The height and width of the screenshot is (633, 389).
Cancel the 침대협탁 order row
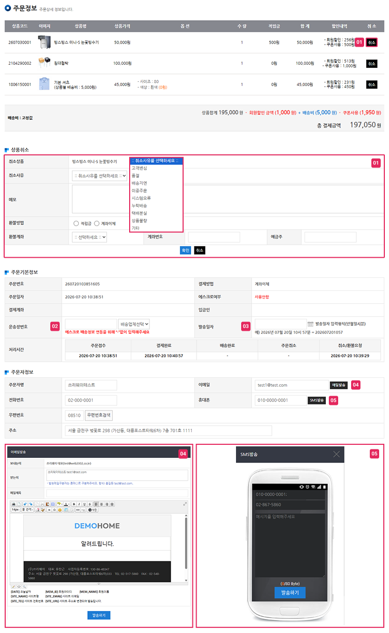pyautogui.click(x=371, y=63)
